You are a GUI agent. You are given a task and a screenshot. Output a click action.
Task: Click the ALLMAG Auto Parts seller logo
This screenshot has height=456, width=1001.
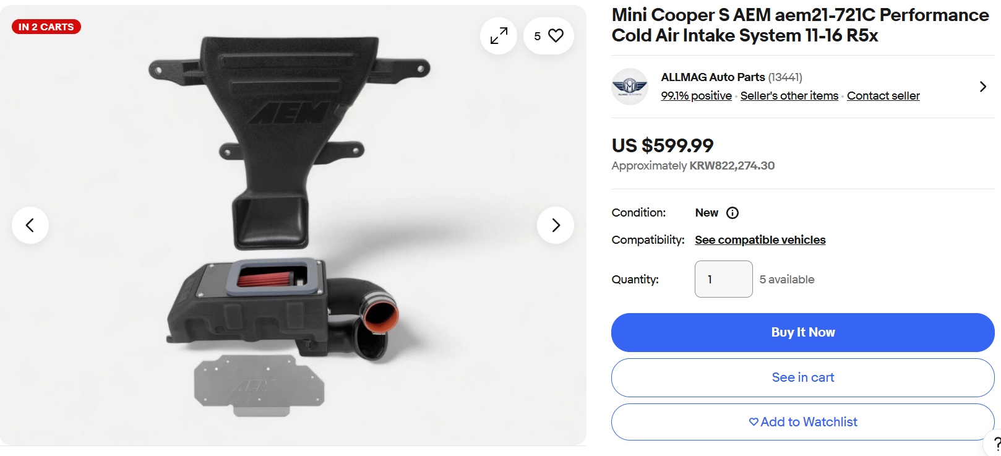pos(630,87)
